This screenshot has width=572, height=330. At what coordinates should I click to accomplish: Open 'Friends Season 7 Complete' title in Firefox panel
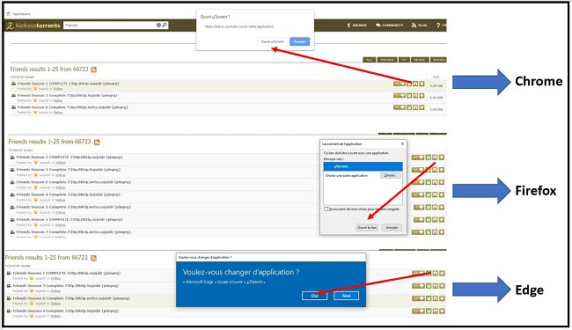(74, 232)
